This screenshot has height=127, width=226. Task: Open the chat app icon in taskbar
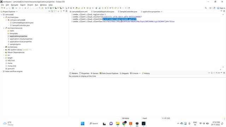pyautogui.click(x=111, y=123)
